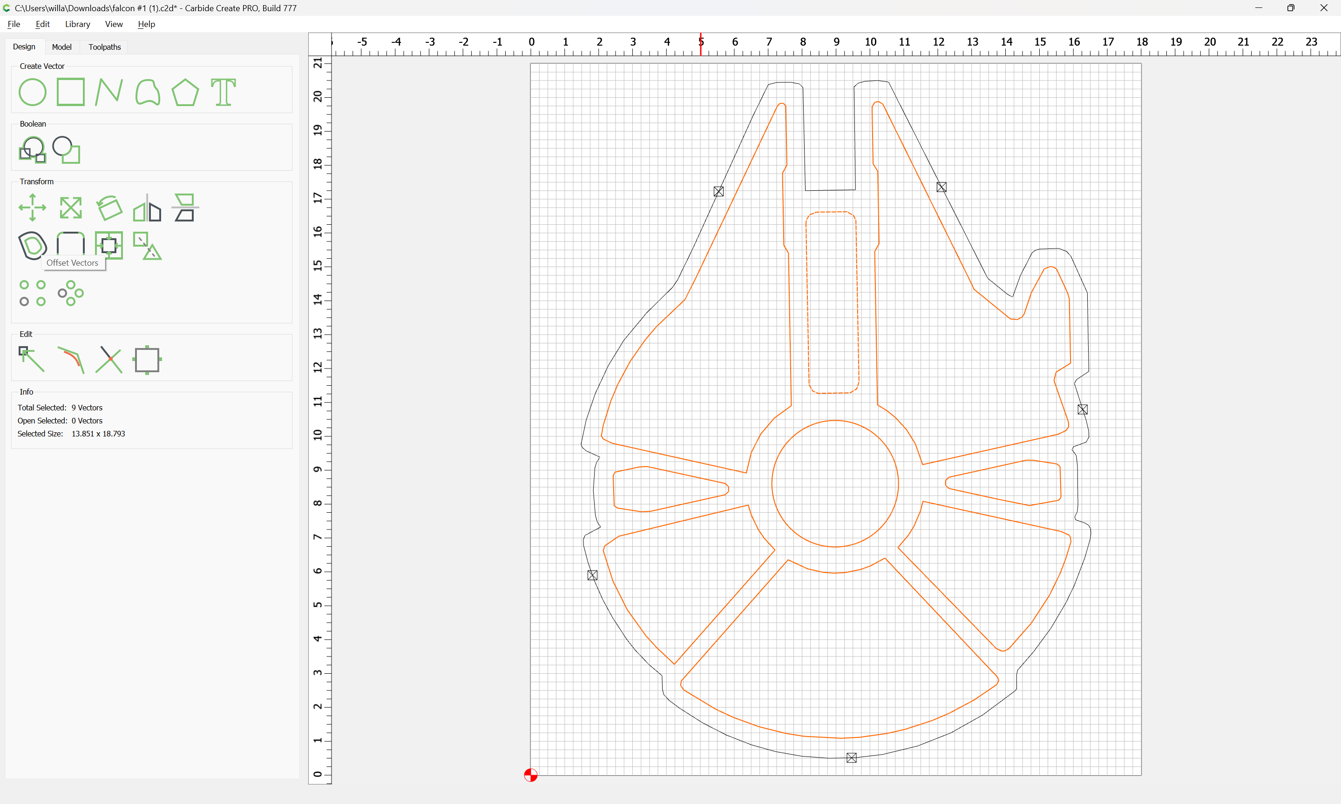
Task: Select the Curve vector tool
Action: pos(148,92)
